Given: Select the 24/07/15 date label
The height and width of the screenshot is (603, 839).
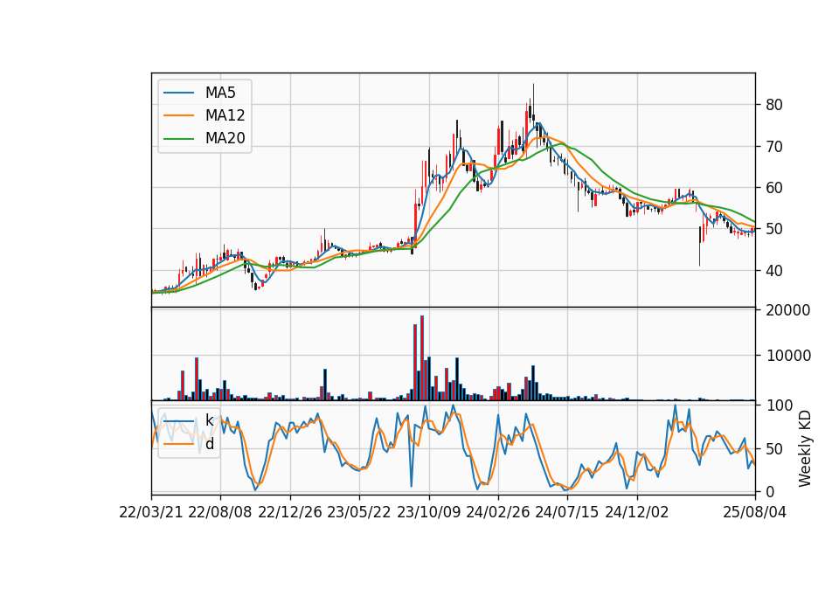Looking at the screenshot, I should [567, 512].
